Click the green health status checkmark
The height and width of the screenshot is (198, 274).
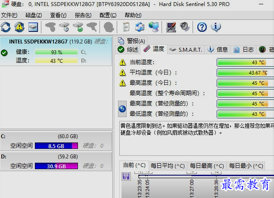click(4, 53)
